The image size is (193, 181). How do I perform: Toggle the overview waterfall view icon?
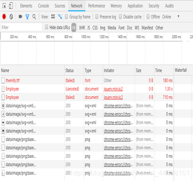click(60, 17)
